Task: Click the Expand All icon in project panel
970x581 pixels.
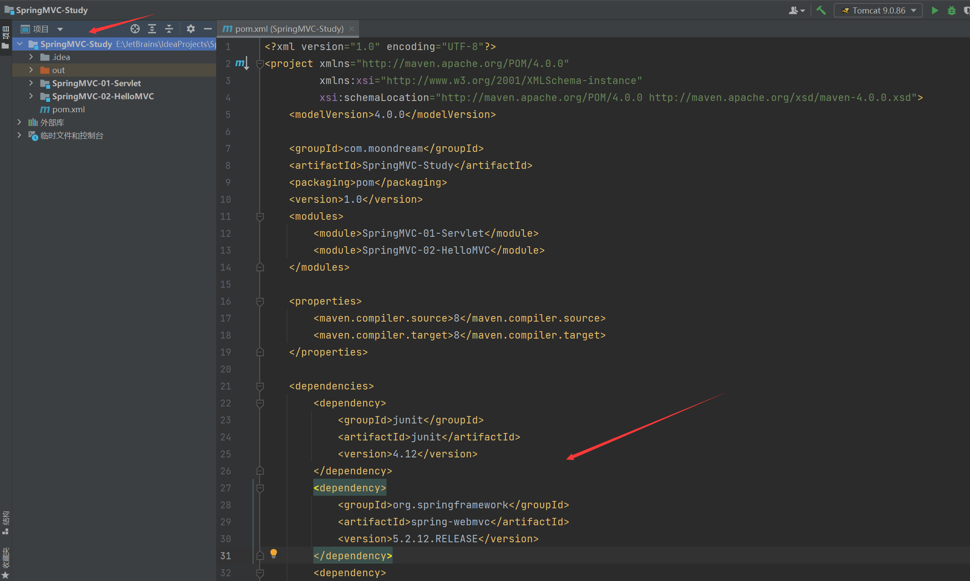Action: point(152,29)
